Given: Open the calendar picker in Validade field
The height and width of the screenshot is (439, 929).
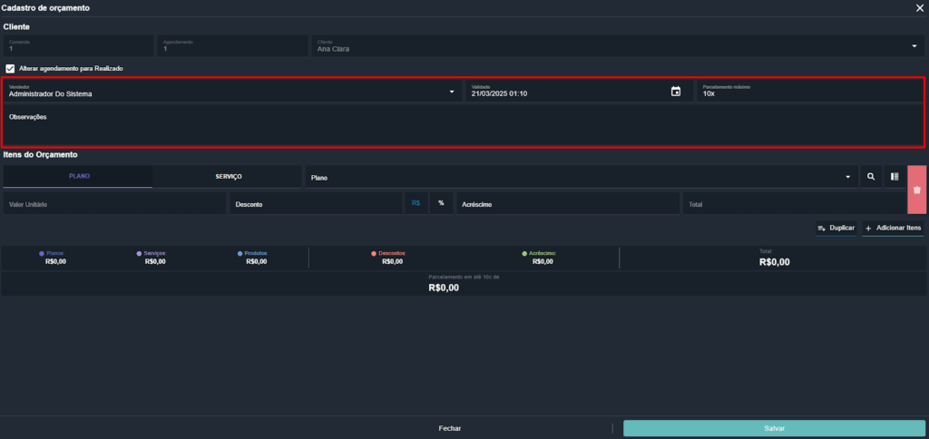Looking at the screenshot, I should point(675,92).
